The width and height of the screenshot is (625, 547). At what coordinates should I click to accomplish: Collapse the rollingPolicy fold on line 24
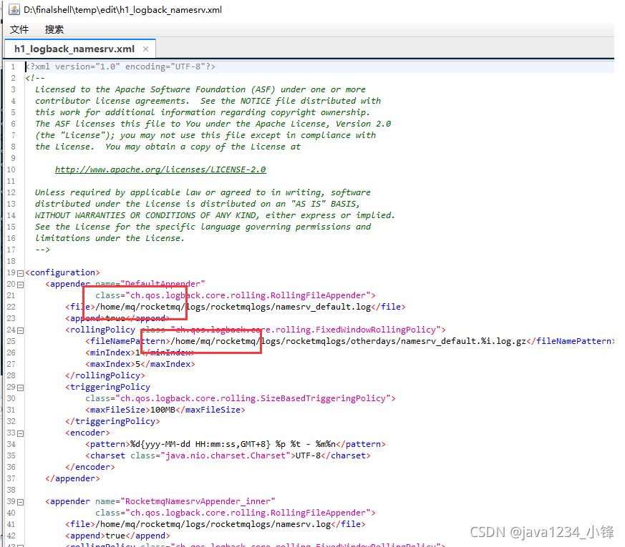tap(20, 330)
